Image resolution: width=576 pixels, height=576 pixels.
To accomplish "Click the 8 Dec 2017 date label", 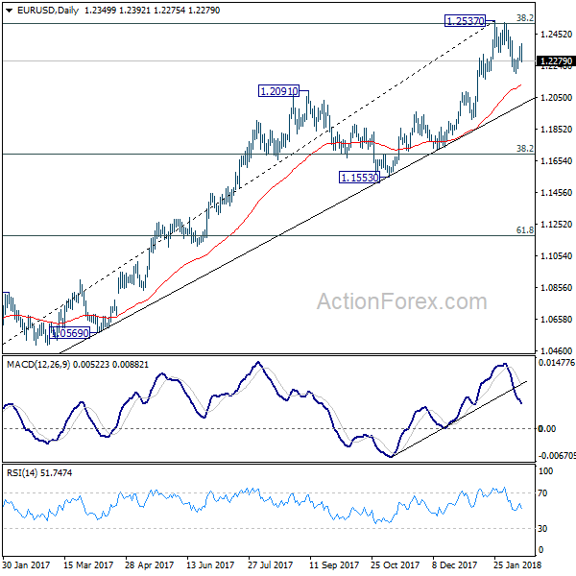I will tap(454, 564).
